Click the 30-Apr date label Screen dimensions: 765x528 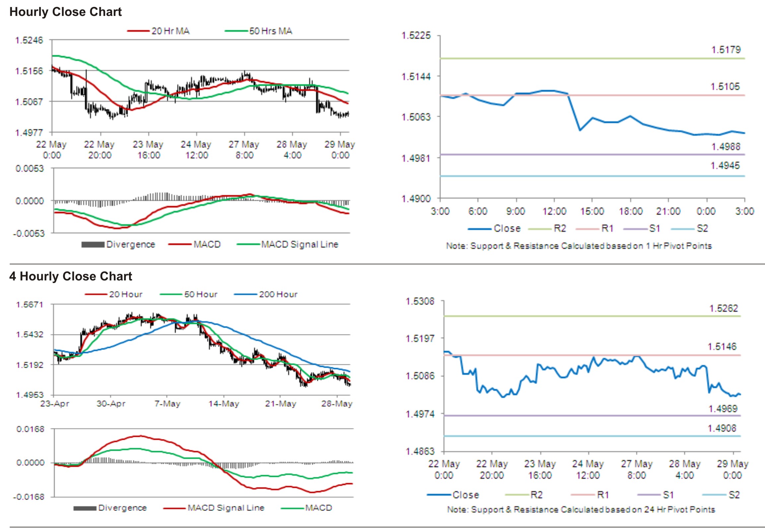pyautogui.click(x=111, y=404)
